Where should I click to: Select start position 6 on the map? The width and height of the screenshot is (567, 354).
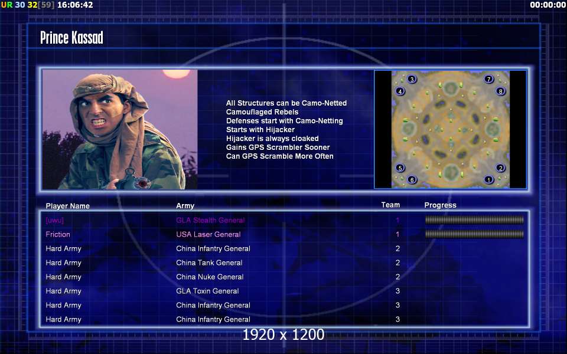pos(412,179)
